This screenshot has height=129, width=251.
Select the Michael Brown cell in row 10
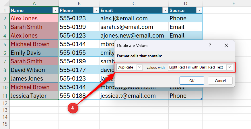(x=34, y=87)
